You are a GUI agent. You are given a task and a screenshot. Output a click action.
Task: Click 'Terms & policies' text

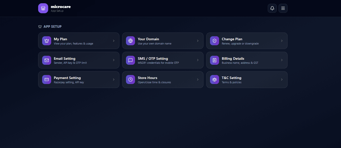(x=232, y=82)
